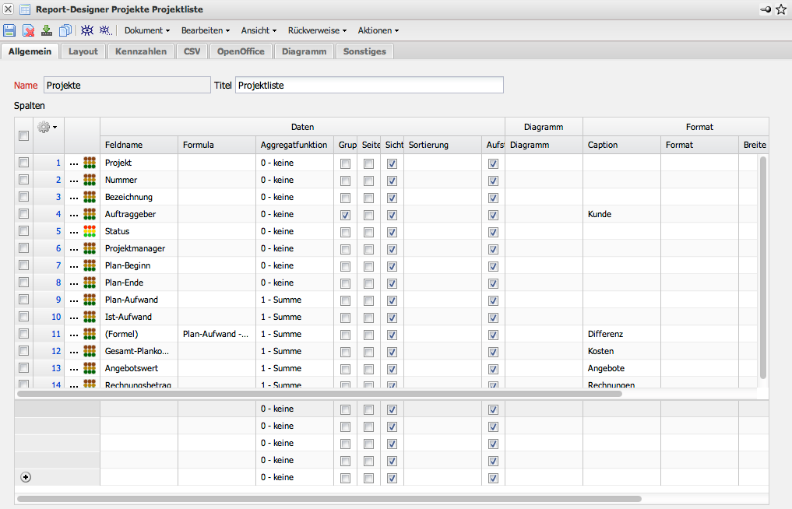
Task: Click the blue floppy disk save icon
Action: tap(9, 30)
